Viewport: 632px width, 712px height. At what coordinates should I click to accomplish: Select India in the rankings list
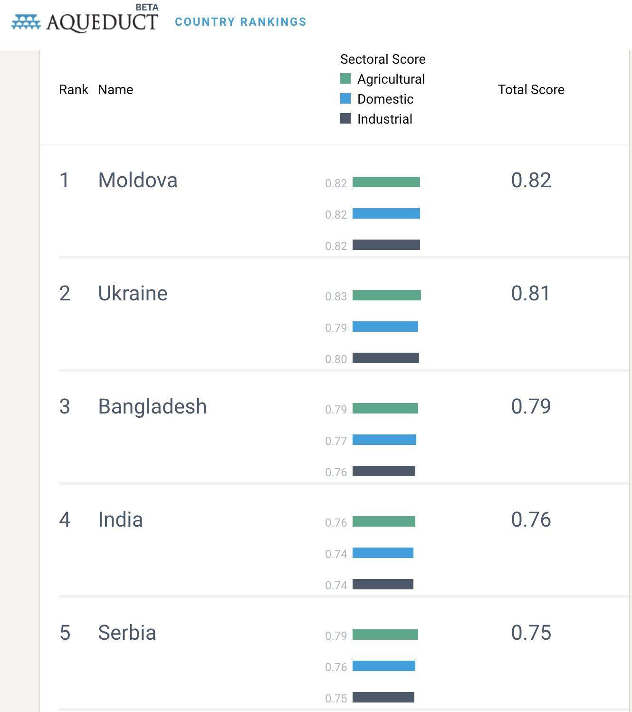click(120, 520)
